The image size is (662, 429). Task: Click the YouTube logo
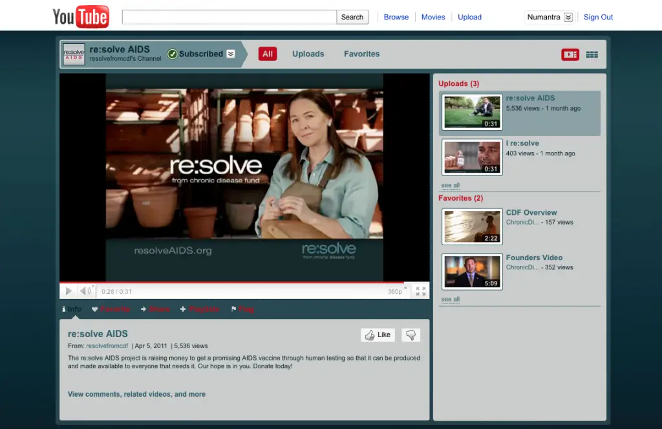[81, 17]
